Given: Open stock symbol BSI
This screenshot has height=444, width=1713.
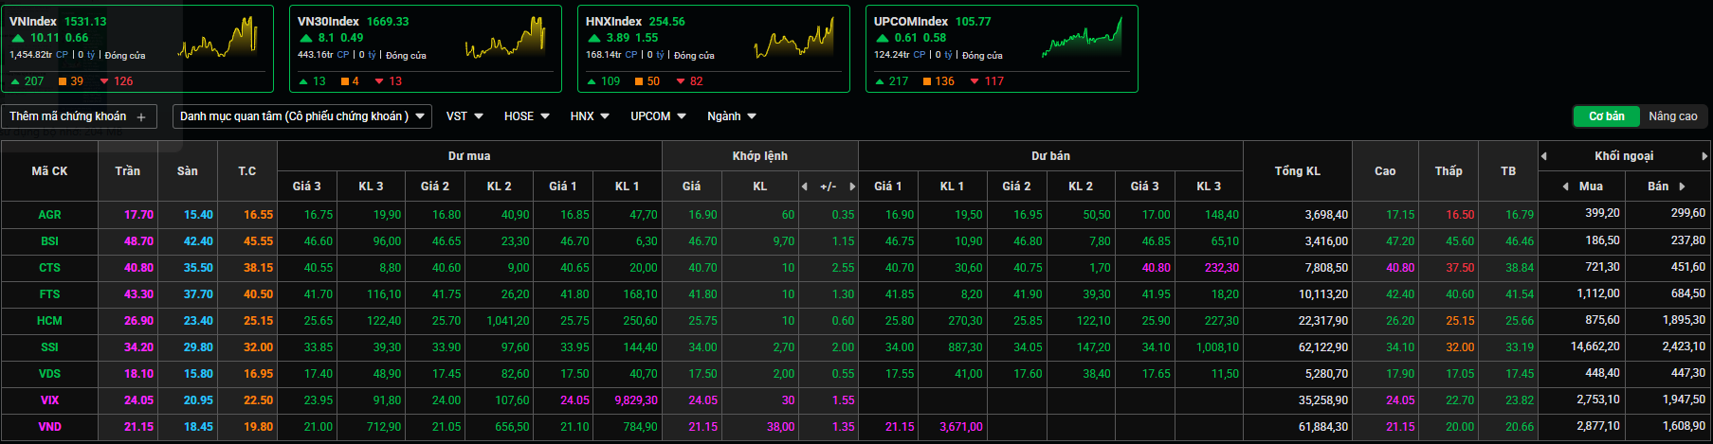Looking at the screenshot, I should click(x=49, y=241).
